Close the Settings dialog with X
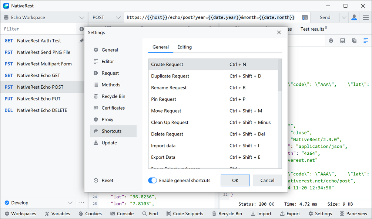The height and width of the screenshot is (219, 372). point(279,32)
